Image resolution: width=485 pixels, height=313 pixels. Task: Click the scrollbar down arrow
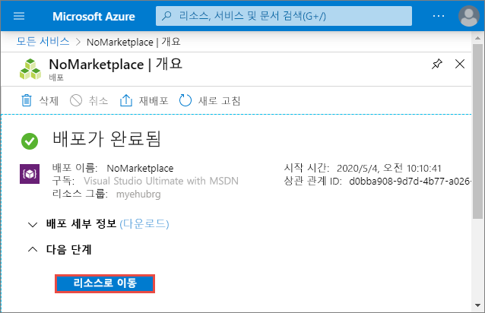(478, 305)
